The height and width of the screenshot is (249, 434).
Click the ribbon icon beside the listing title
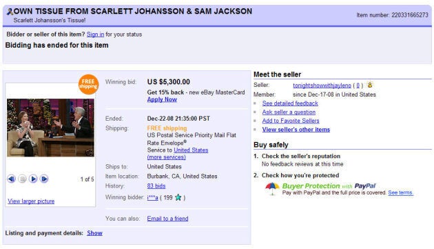(10, 12)
